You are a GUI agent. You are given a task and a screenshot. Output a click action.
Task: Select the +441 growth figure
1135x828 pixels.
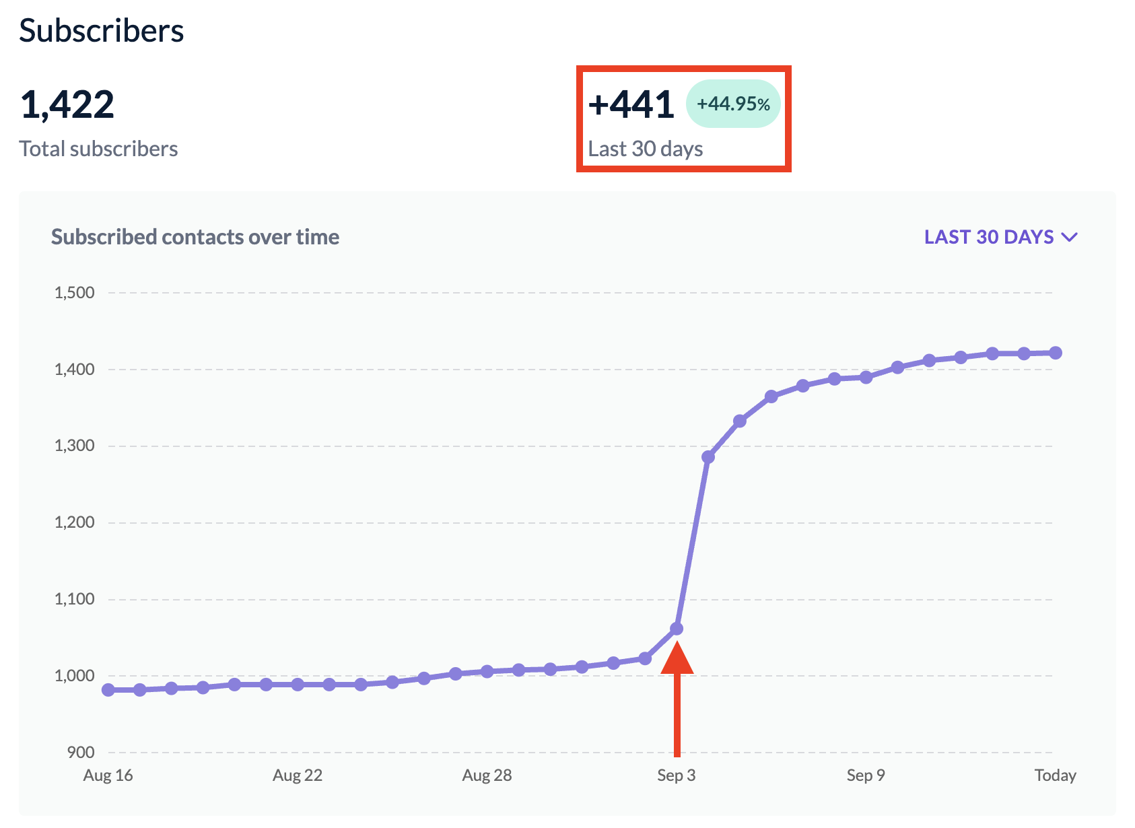(x=630, y=102)
